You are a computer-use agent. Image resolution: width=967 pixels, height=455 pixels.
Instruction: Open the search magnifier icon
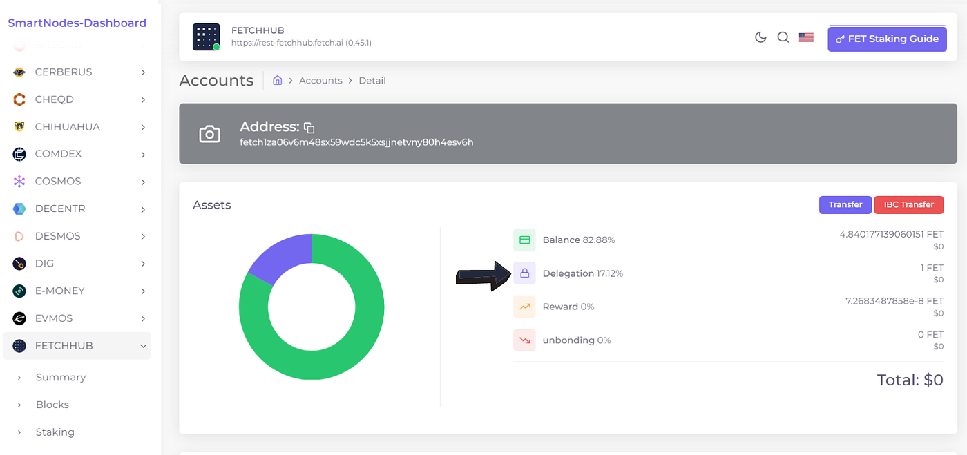pyautogui.click(x=783, y=37)
